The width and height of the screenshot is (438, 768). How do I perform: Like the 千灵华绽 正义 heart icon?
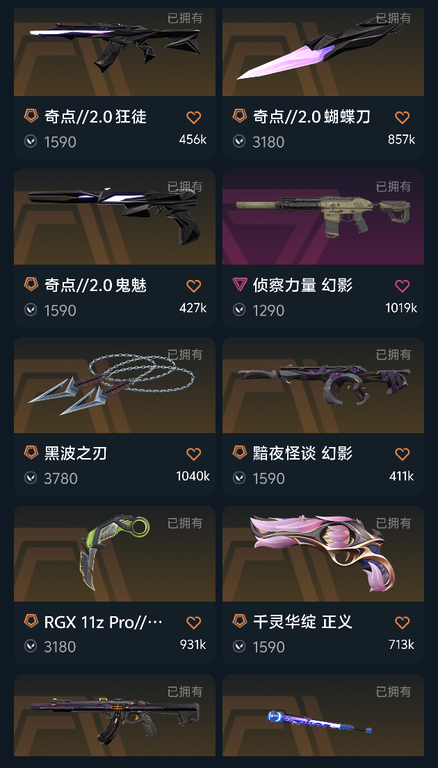402,622
